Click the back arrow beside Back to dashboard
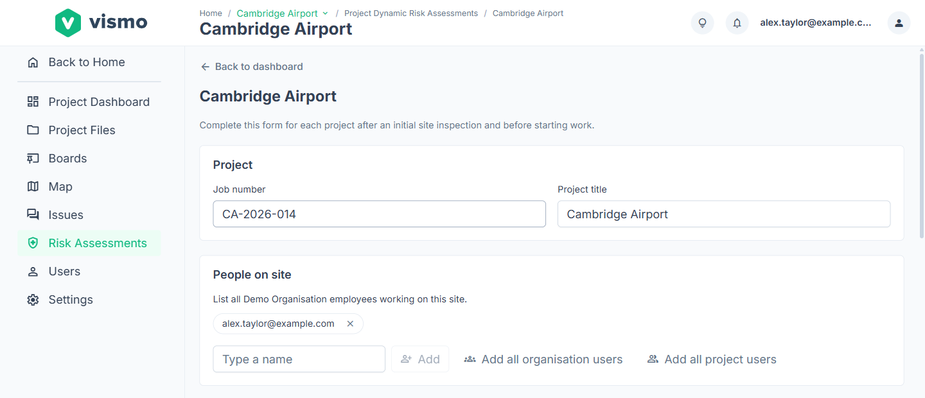The height and width of the screenshot is (398, 925). [205, 67]
